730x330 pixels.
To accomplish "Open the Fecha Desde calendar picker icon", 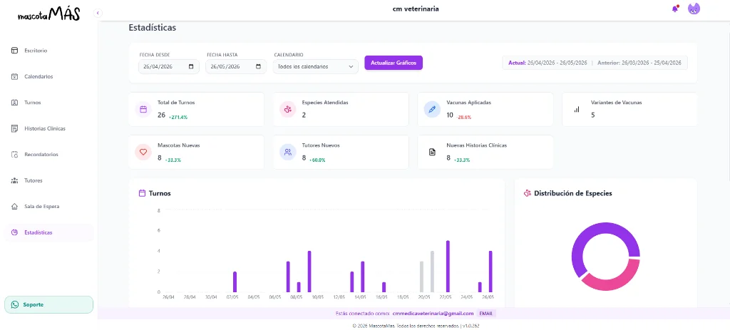I will pos(191,66).
